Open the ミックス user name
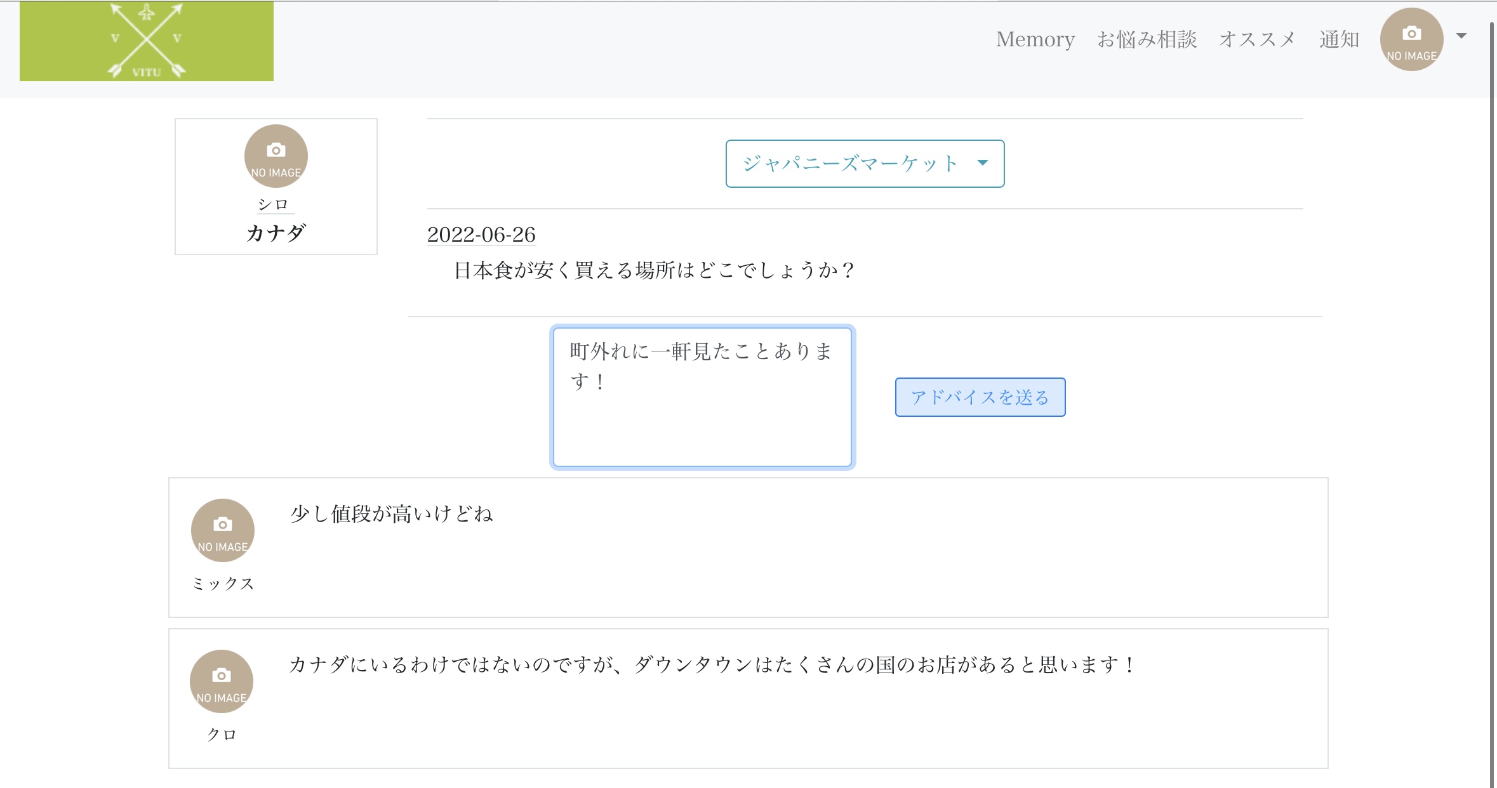Viewport: 1497px width, 788px height. tap(223, 584)
